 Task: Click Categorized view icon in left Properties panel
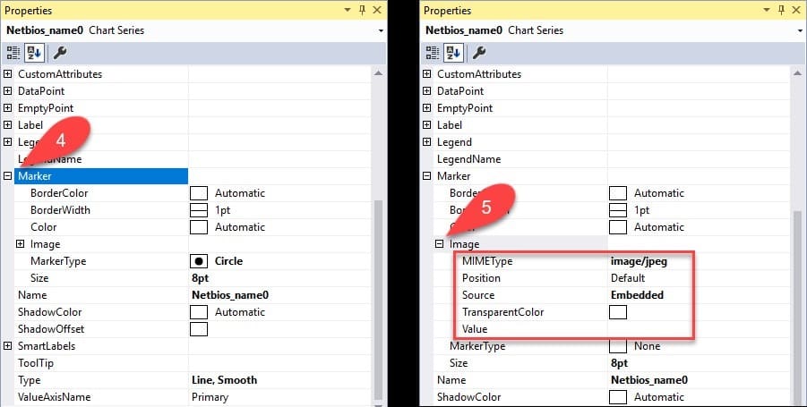tap(13, 53)
